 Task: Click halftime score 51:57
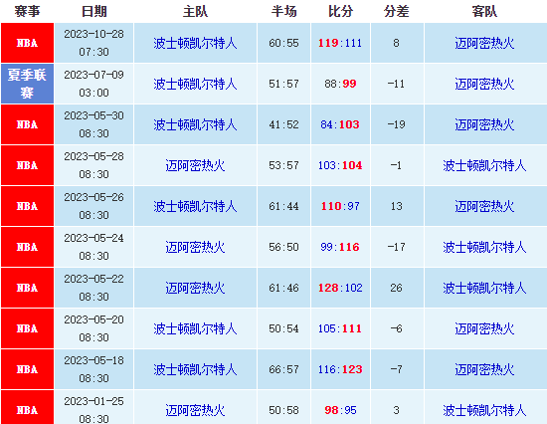(x=283, y=84)
